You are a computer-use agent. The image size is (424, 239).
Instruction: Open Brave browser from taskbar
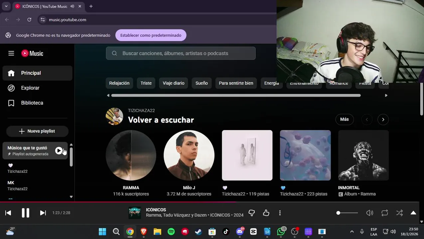tap(144, 232)
